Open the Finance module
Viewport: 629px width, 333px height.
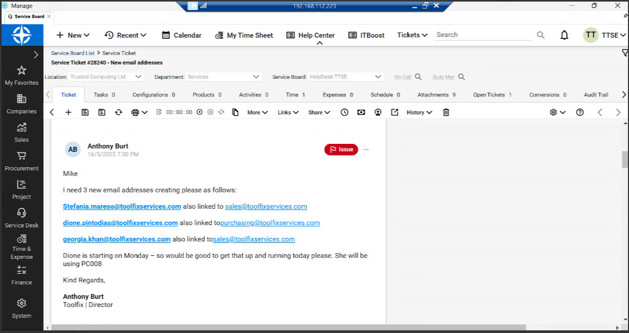coord(22,275)
